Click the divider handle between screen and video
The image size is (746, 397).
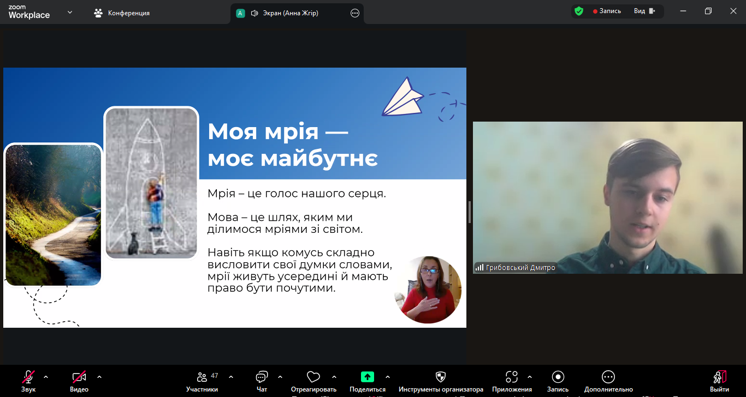pos(470,212)
